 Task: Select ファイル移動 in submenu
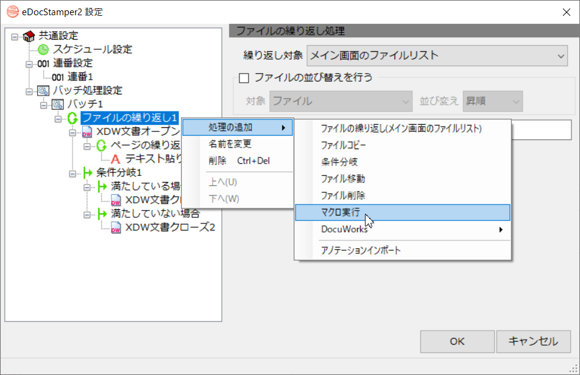pyautogui.click(x=403, y=179)
